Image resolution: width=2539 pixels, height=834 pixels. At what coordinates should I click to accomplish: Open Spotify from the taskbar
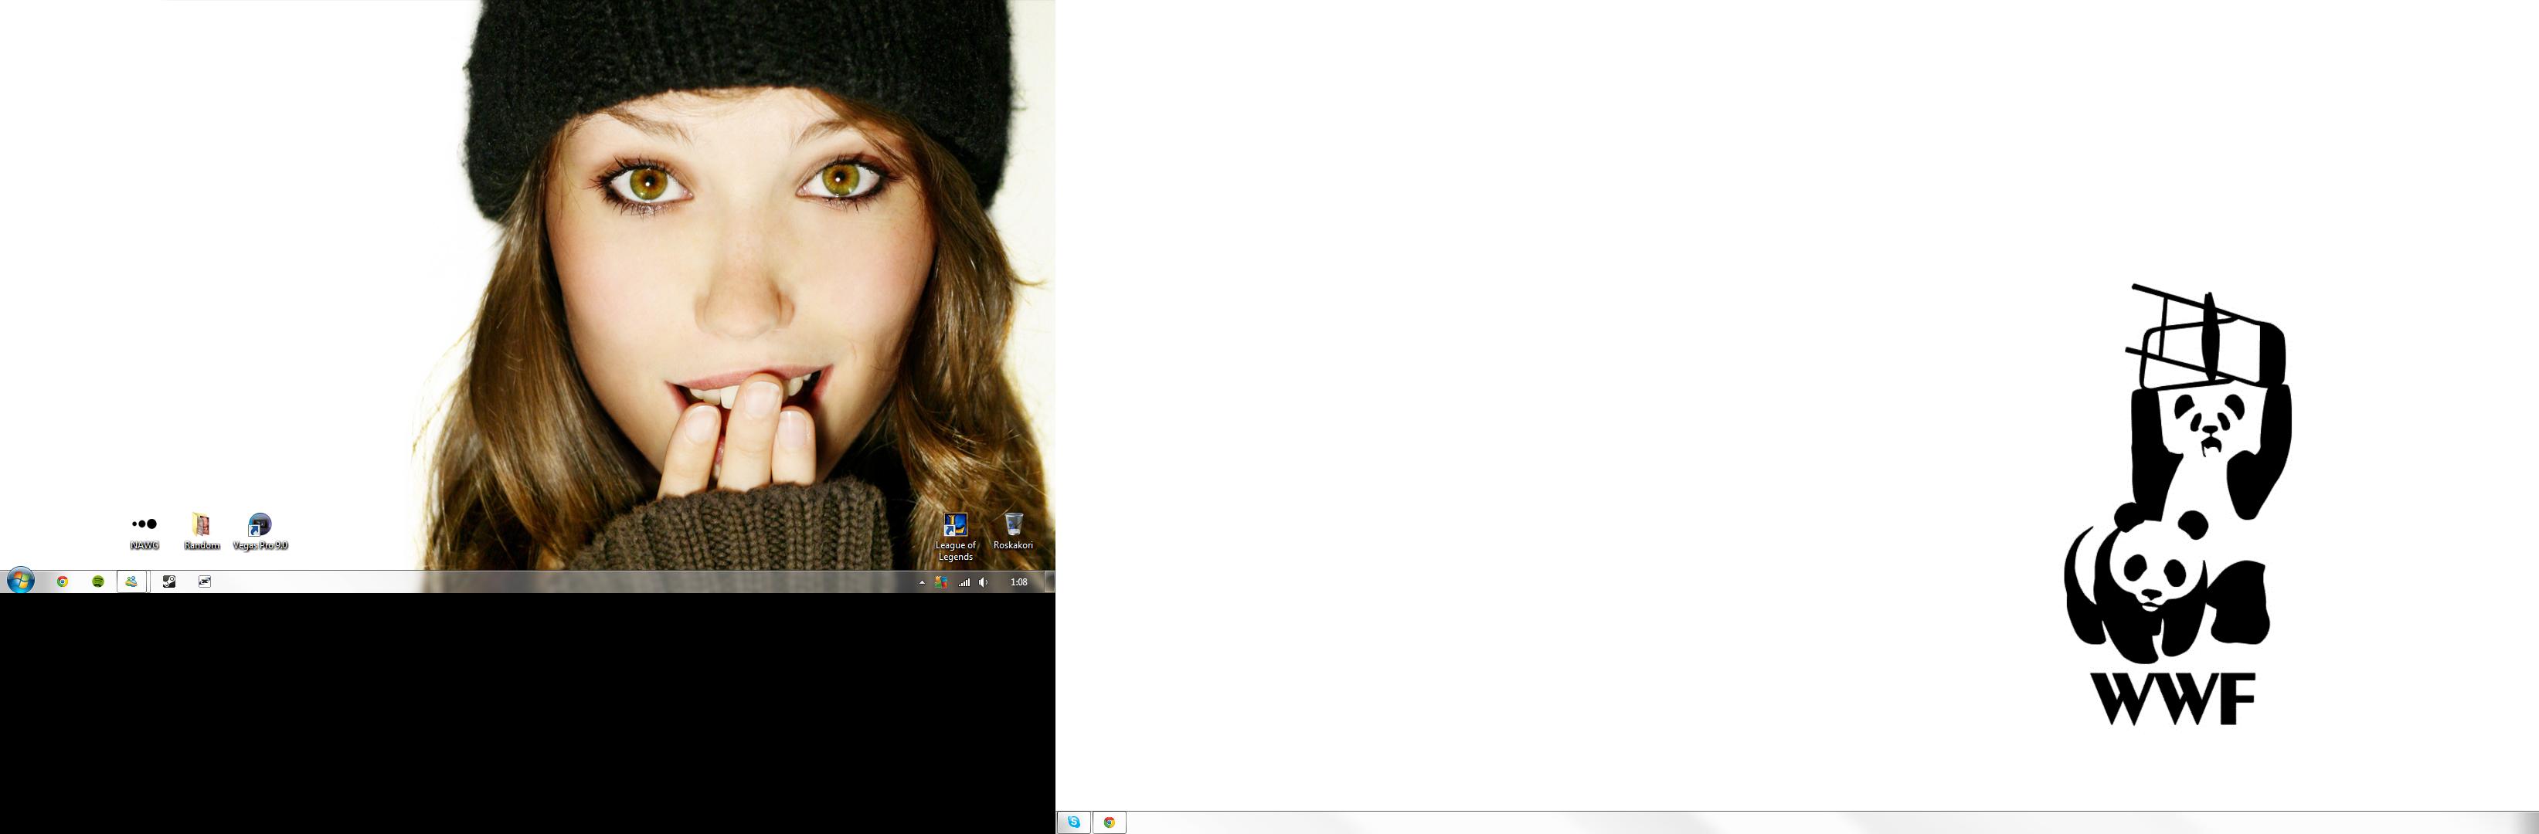pyautogui.click(x=97, y=582)
